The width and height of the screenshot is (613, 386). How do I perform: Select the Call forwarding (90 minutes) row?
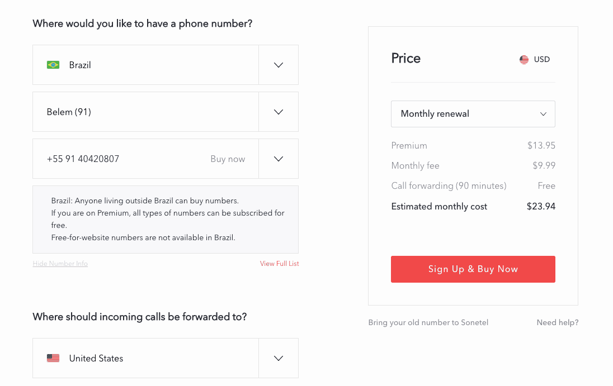click(449, 185)
